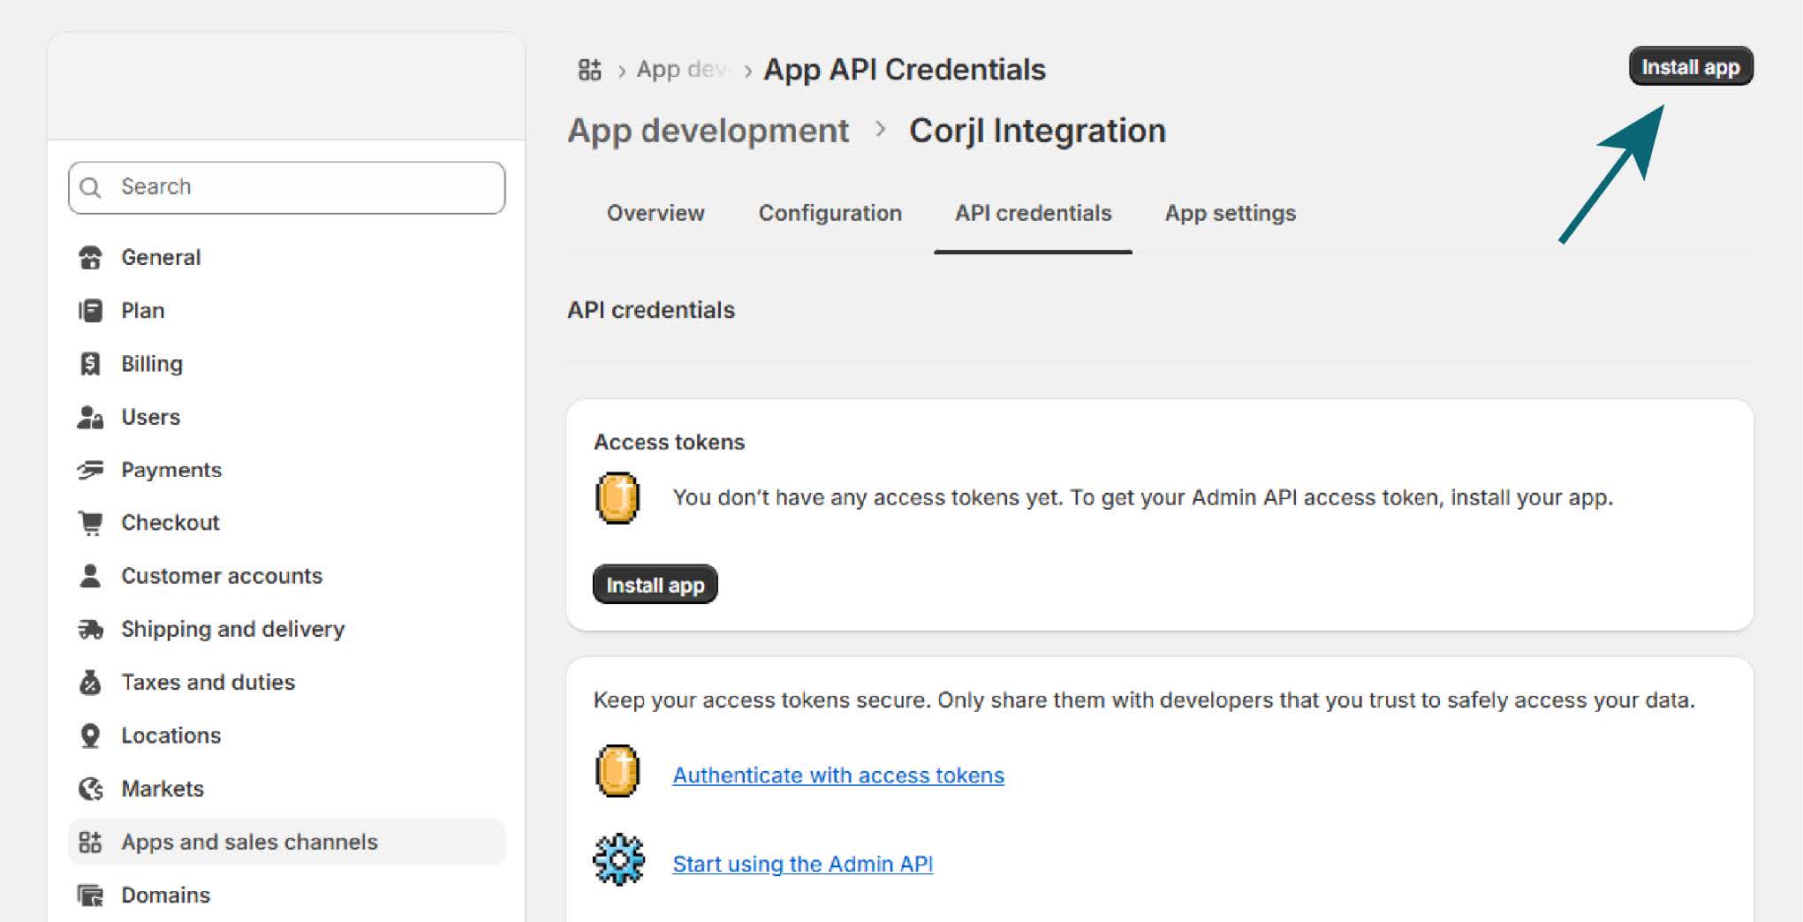
Task: Click the Locations pin icon
Action: pos(90,736)
